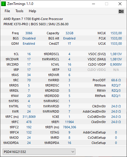The height and width of the screenshot is (157, 127).
Task: Open the Help menu
Action: 32,11
